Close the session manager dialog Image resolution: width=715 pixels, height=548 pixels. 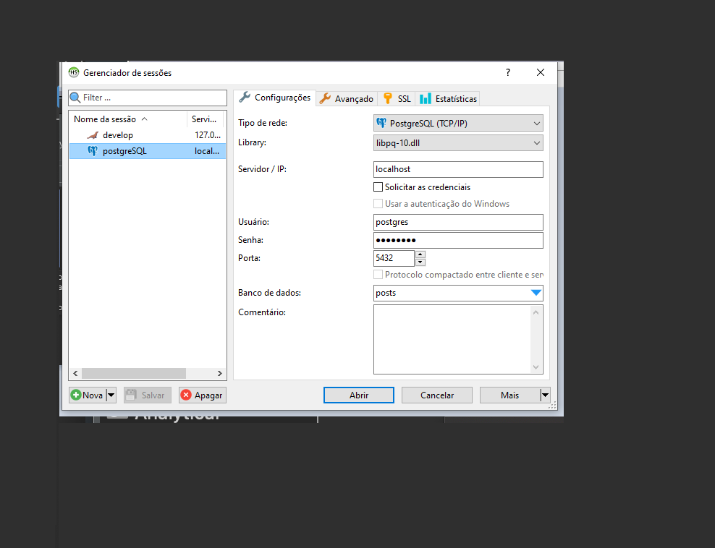pos(541,72)
